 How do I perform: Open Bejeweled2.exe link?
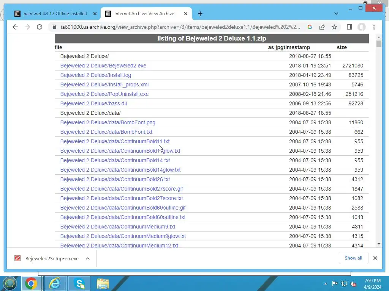point(103,66)
